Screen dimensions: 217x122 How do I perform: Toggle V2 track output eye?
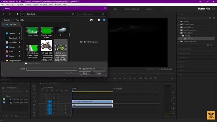coord(58,98)
